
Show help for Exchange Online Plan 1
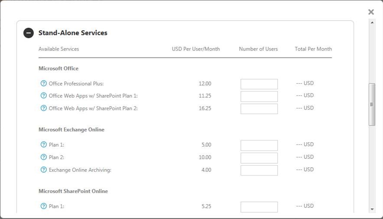[x=43, y=144]
